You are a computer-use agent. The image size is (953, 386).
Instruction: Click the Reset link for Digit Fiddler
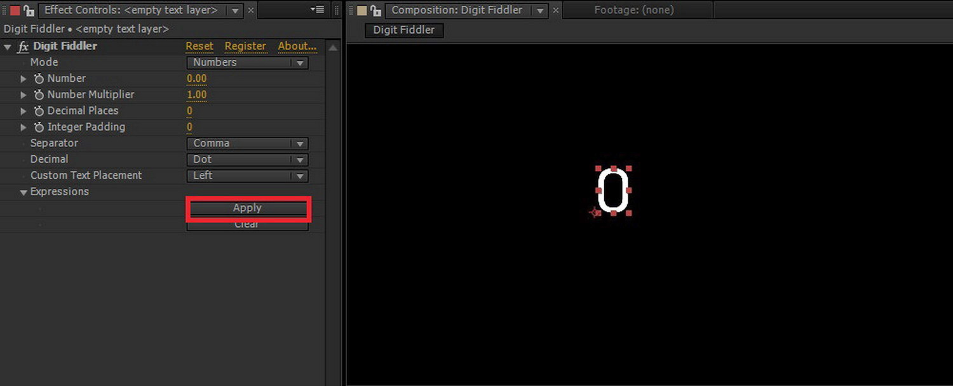tap(199, 46)
